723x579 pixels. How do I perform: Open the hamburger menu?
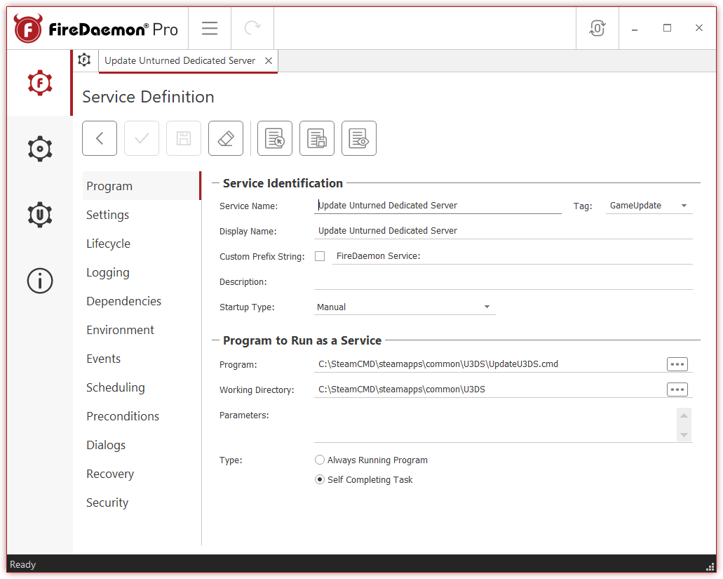click(x=210, y=28)
